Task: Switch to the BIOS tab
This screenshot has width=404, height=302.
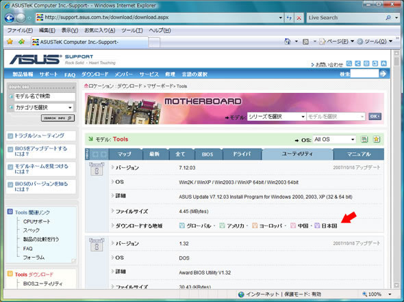Action: click(207, 154)
